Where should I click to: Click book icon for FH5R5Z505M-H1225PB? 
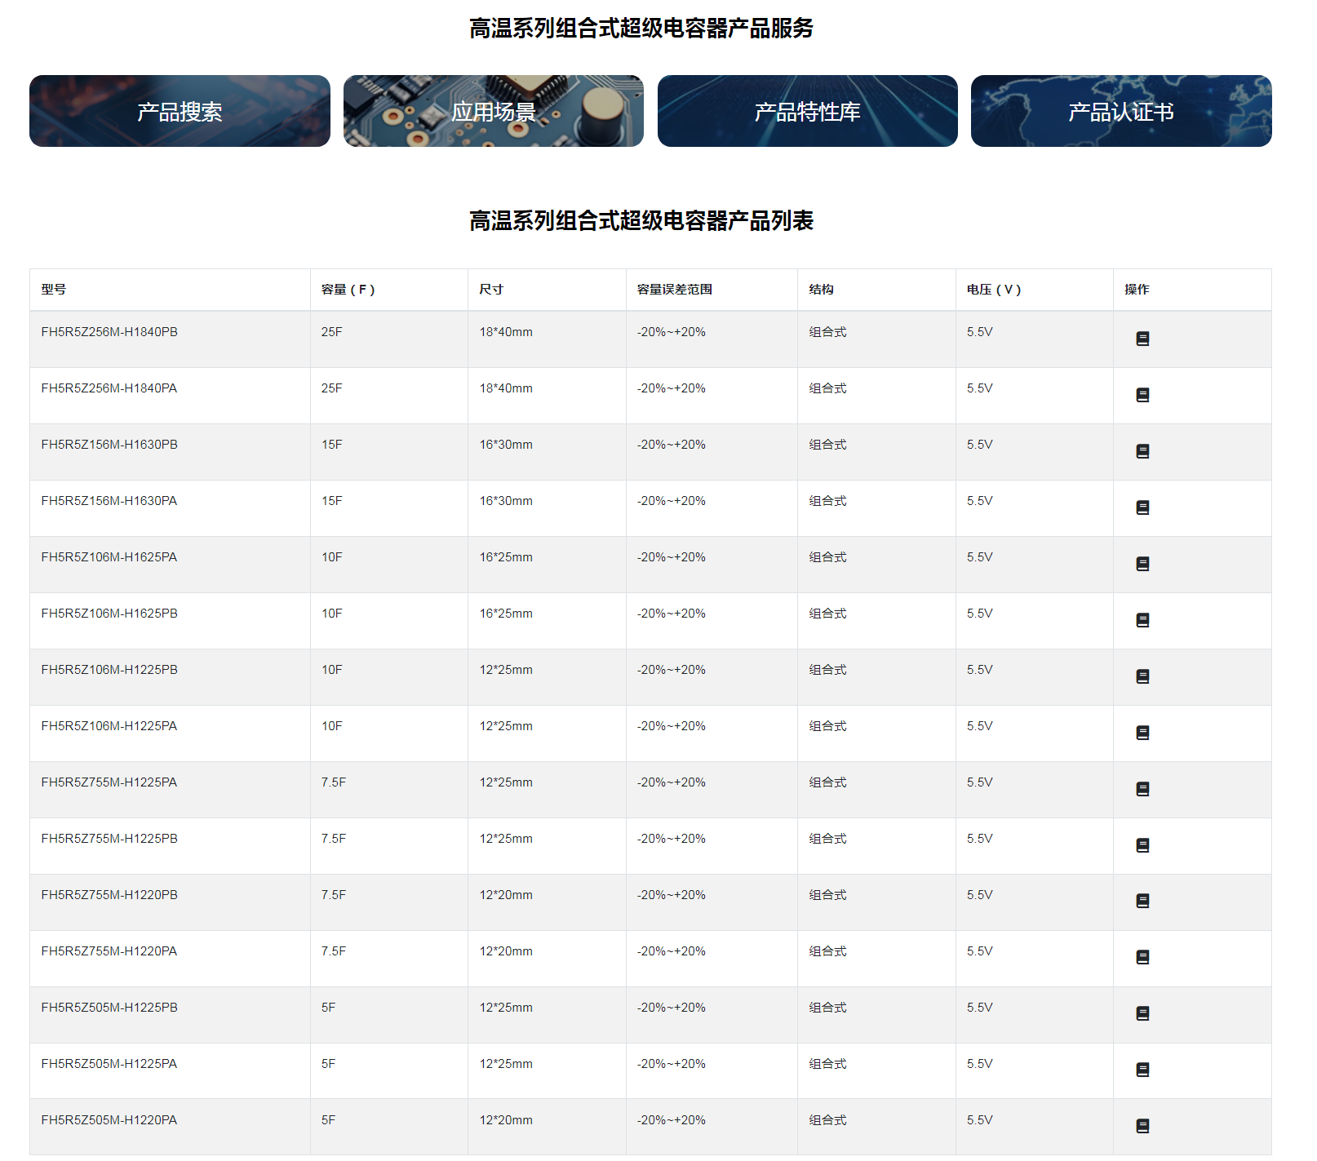tap(1142, 1013)
